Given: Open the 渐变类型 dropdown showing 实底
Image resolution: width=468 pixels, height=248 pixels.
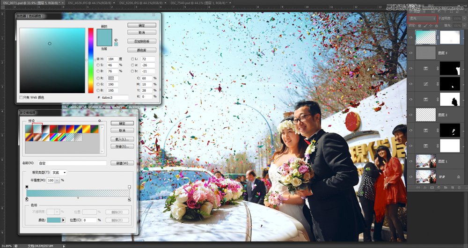Looking at the screenshot, I should tap(59, 173).
